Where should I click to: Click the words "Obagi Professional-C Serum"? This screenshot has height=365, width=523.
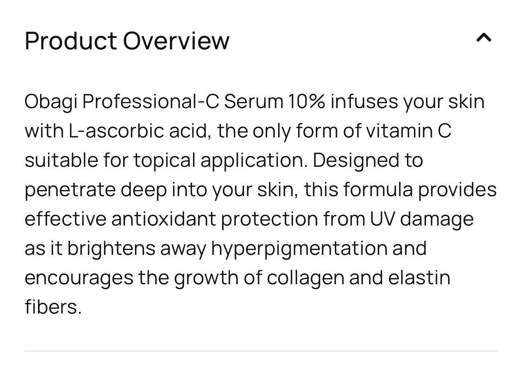tap(154, 102)
